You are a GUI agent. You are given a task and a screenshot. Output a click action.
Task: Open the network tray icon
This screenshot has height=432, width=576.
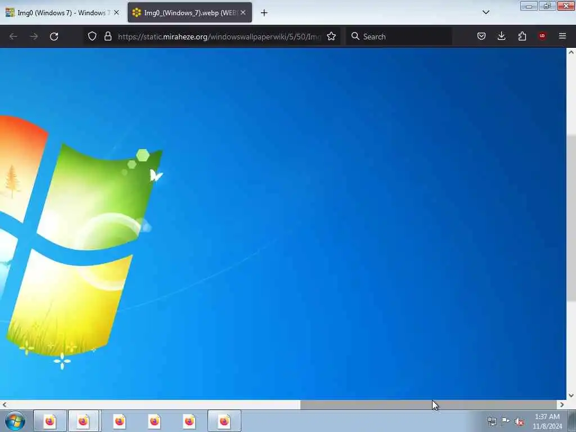[492, 421]
